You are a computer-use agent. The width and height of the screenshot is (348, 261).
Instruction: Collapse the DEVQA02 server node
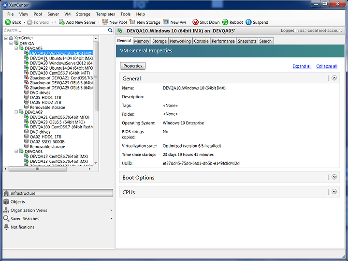[x=16, y=112]
